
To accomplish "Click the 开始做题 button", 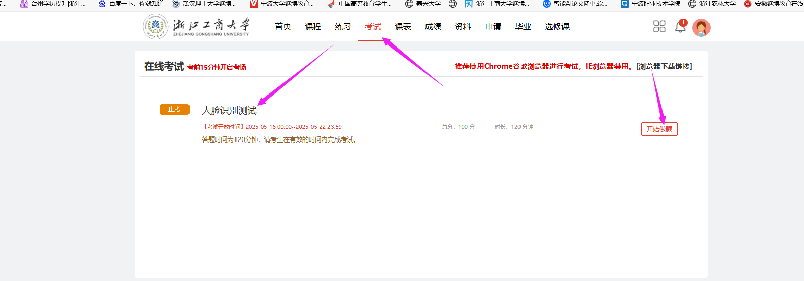I will coord(659,129).
